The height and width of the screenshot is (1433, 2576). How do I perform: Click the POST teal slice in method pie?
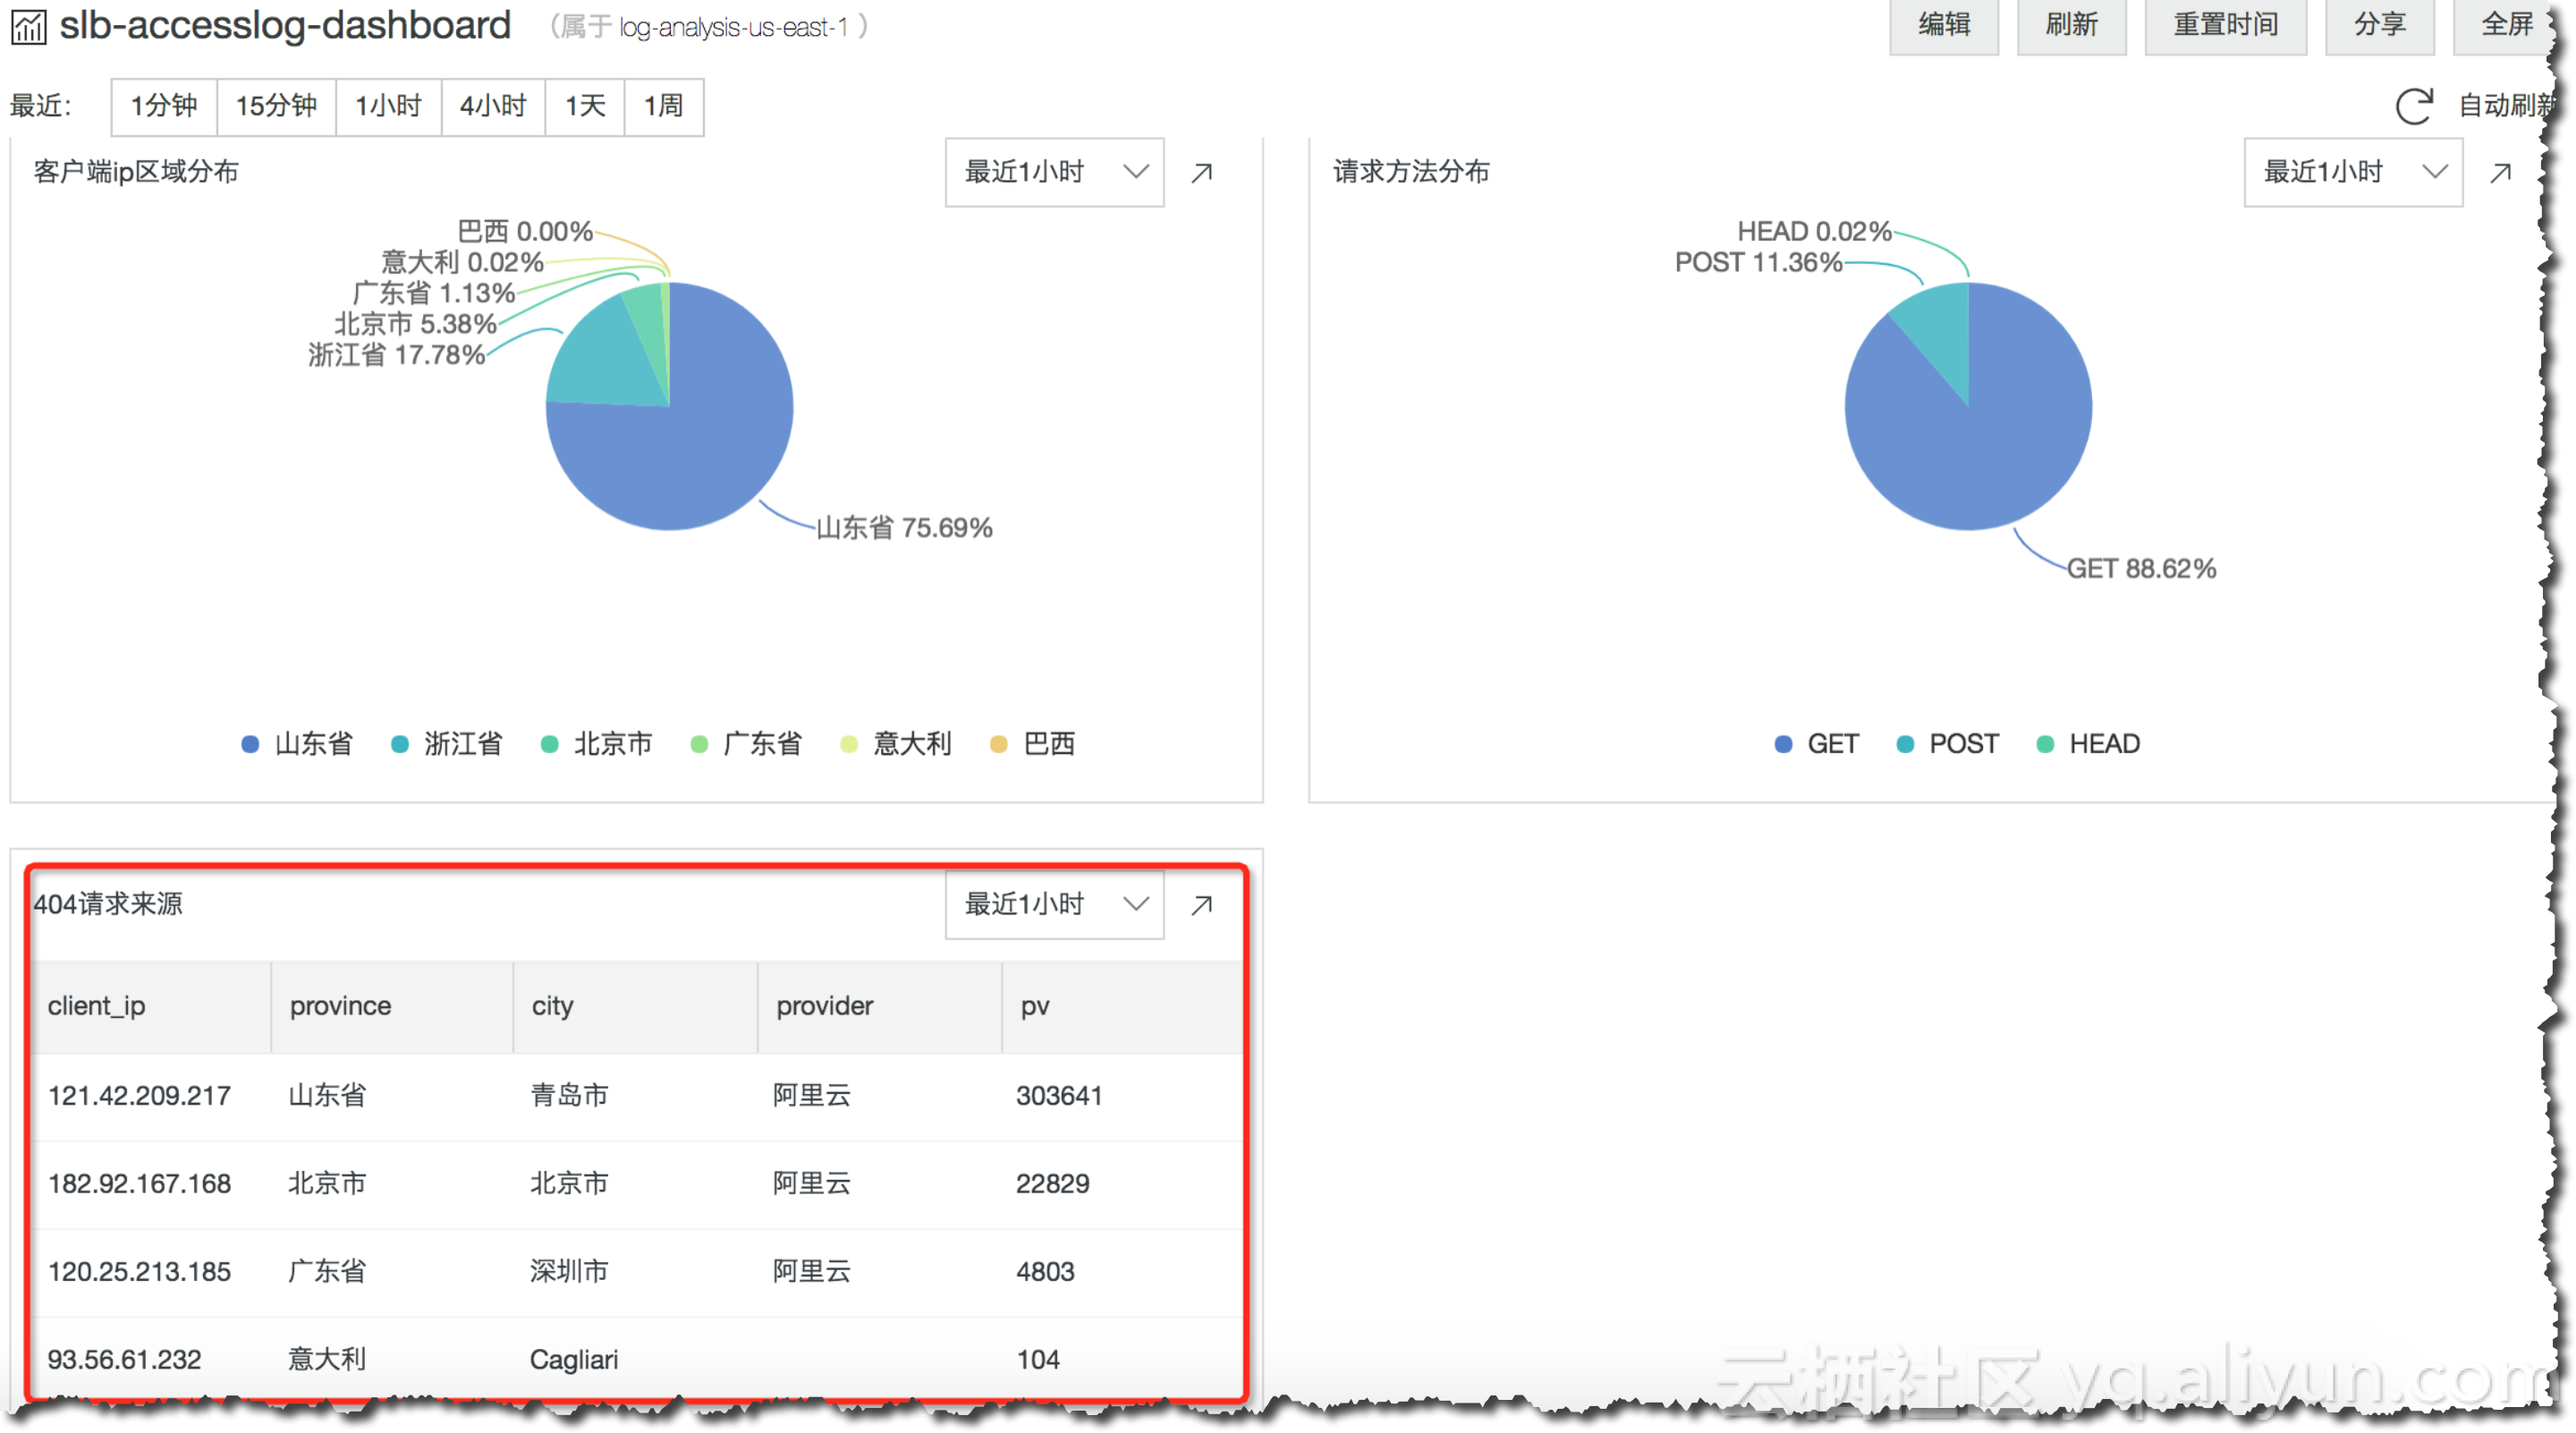[x=1938, y=330]
